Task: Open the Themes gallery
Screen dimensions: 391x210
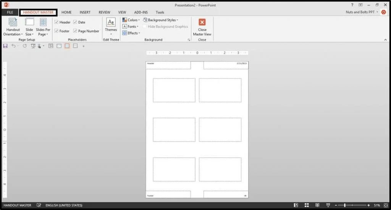Action: pyautogui.click(x=111, y=26)
